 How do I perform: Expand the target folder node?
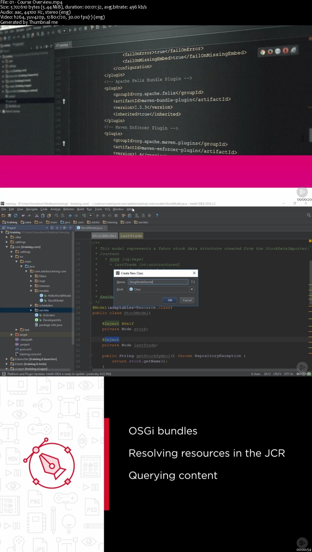[12, 335]
